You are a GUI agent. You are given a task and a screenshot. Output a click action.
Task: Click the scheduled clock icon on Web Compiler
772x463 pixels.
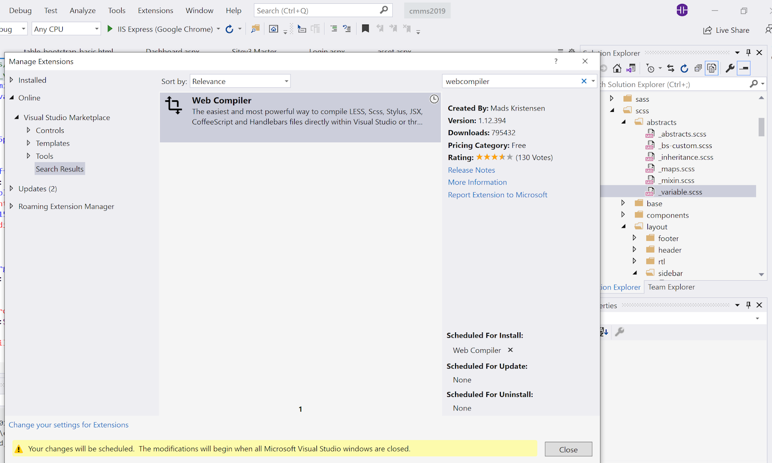pos(434,99)
